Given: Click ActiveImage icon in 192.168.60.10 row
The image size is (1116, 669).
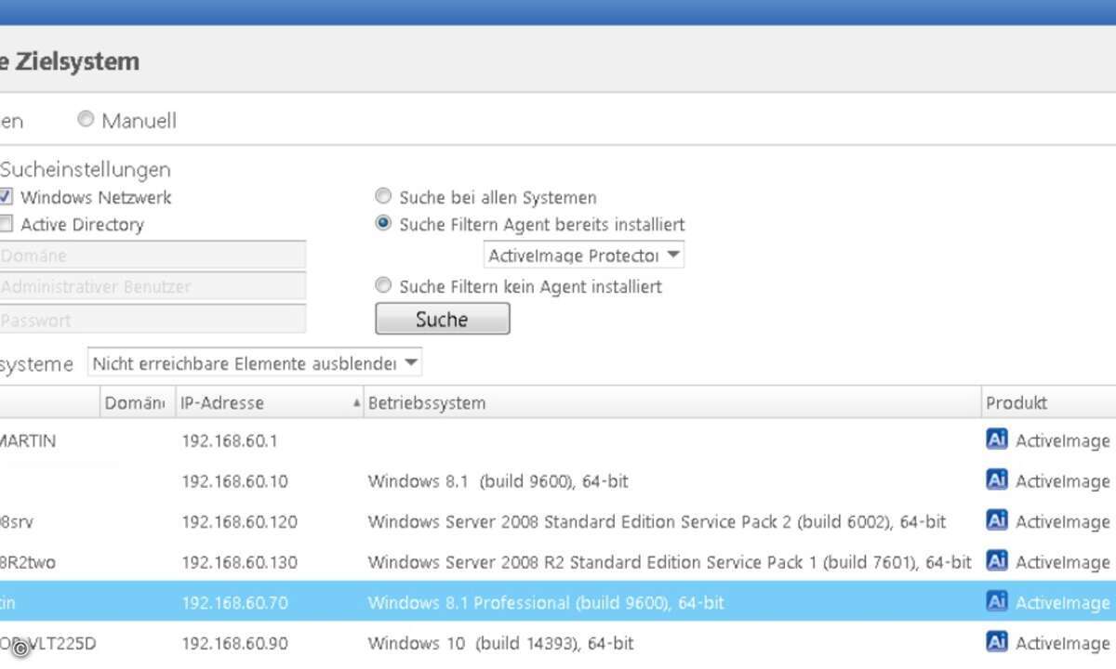Looking at the screenshot, I should point(997,480).
